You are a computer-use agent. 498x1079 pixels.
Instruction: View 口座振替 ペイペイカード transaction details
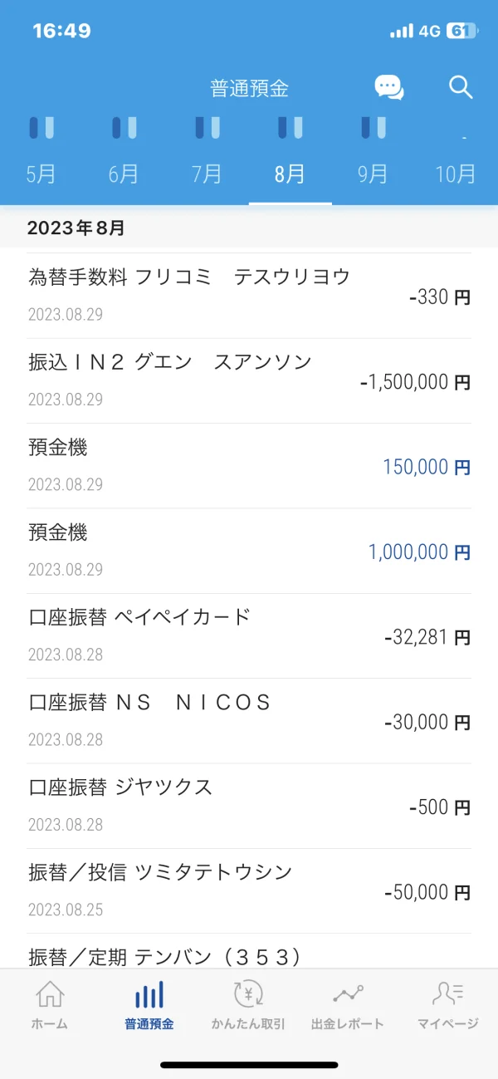(x=249, y=635)
